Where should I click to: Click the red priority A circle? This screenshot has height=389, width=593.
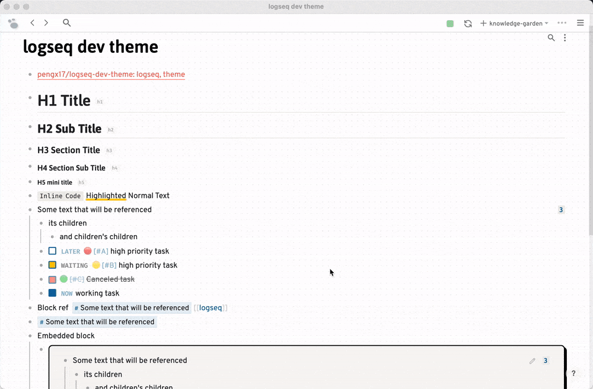(87, 251)
